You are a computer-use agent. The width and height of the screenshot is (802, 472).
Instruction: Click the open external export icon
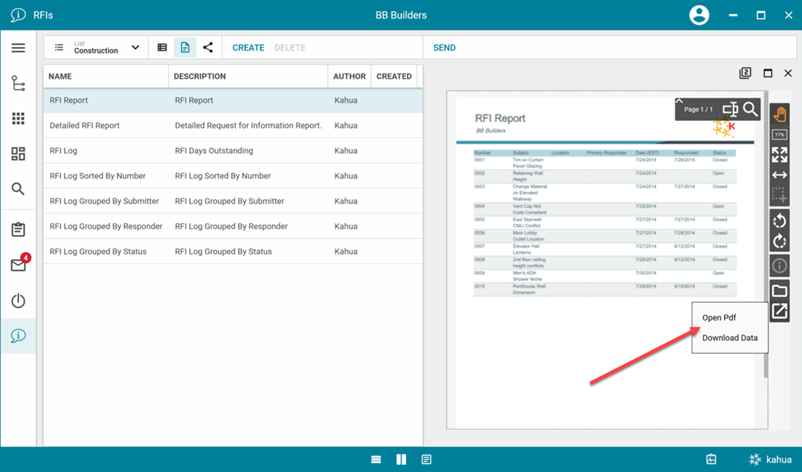pos(780,311)
